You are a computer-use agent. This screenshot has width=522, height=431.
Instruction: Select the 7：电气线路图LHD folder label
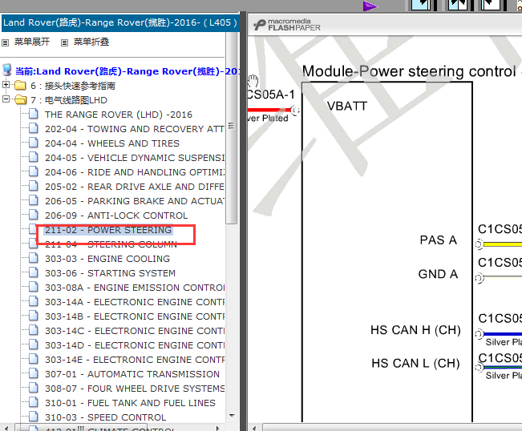pos(69,100)
